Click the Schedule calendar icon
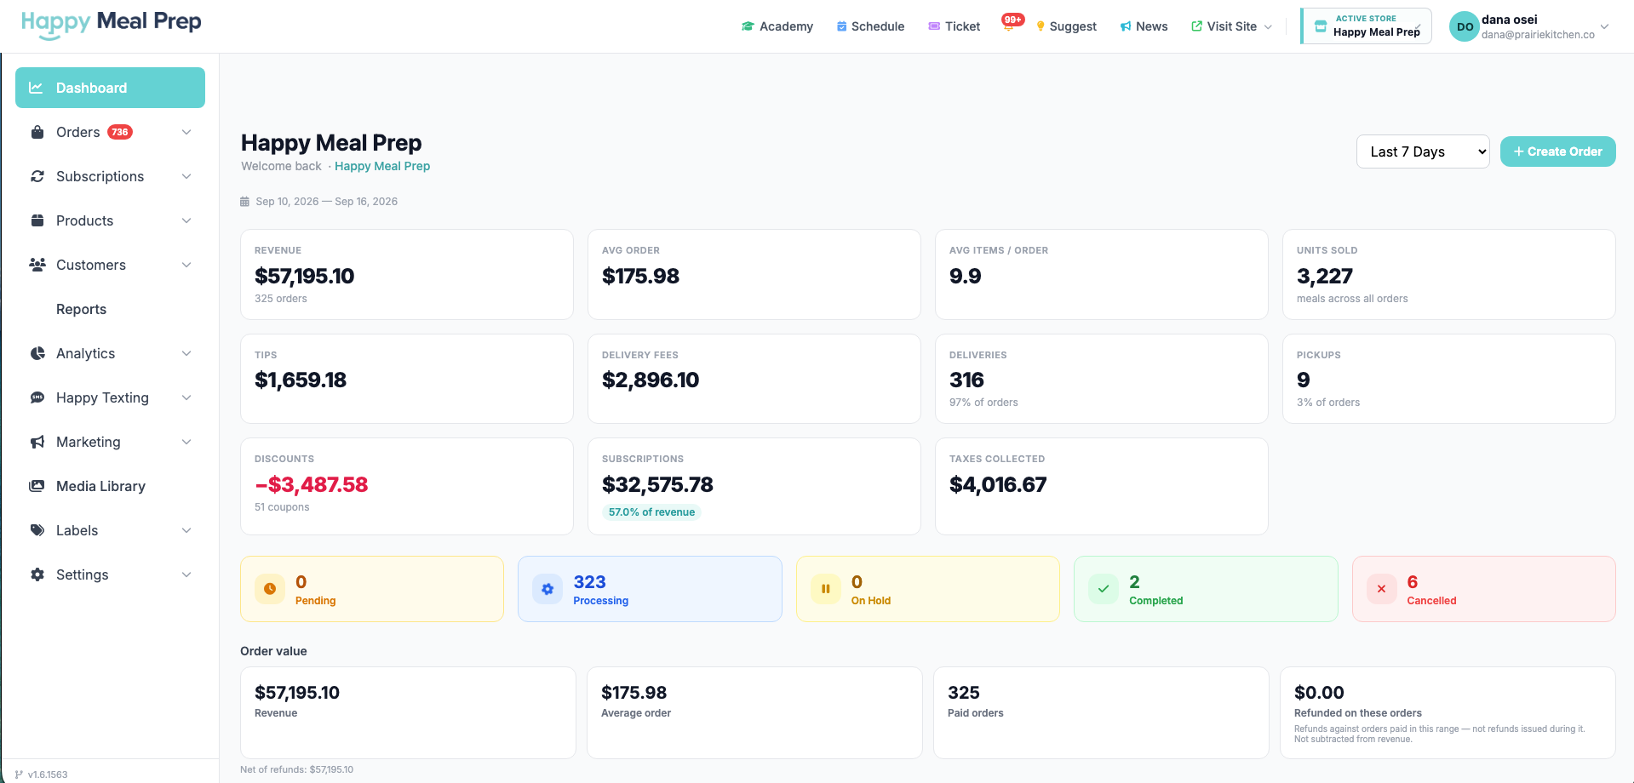 coord(842,26)
